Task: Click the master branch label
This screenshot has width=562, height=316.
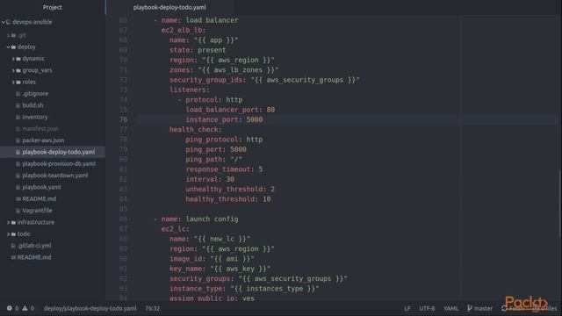Action: pyautogui.click(x=483, y=308)
